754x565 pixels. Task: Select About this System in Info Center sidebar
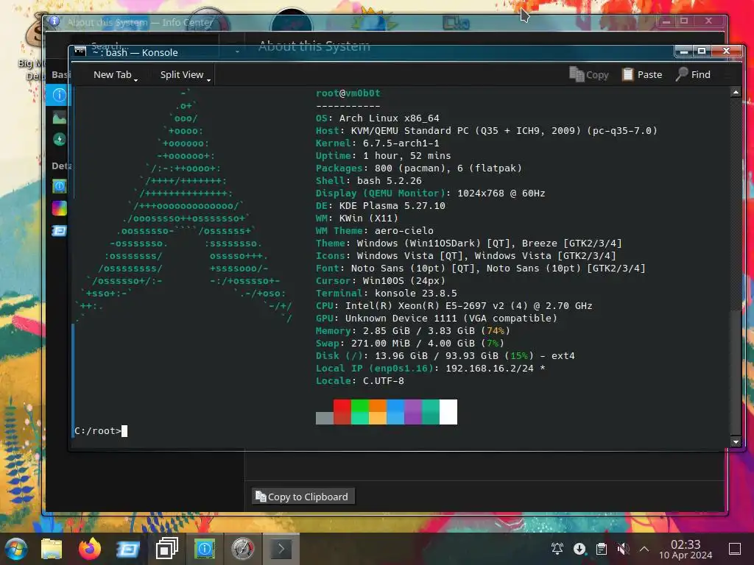point(59,95)
